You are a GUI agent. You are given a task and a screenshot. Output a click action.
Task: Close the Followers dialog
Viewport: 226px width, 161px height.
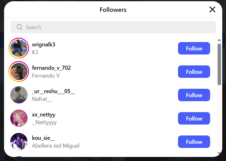coord(212,10)
